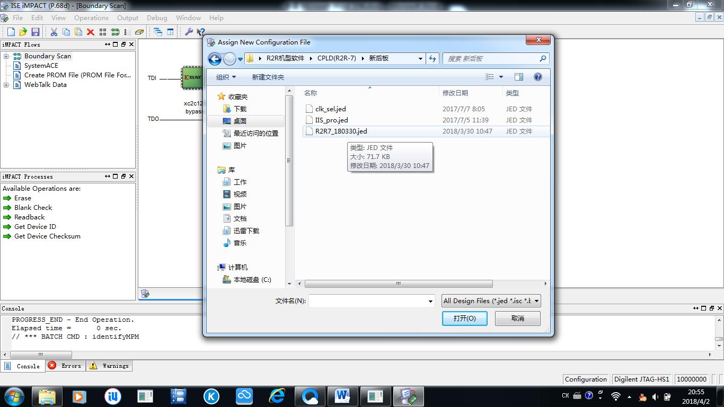Click the 取消 Cancel button

518,318
